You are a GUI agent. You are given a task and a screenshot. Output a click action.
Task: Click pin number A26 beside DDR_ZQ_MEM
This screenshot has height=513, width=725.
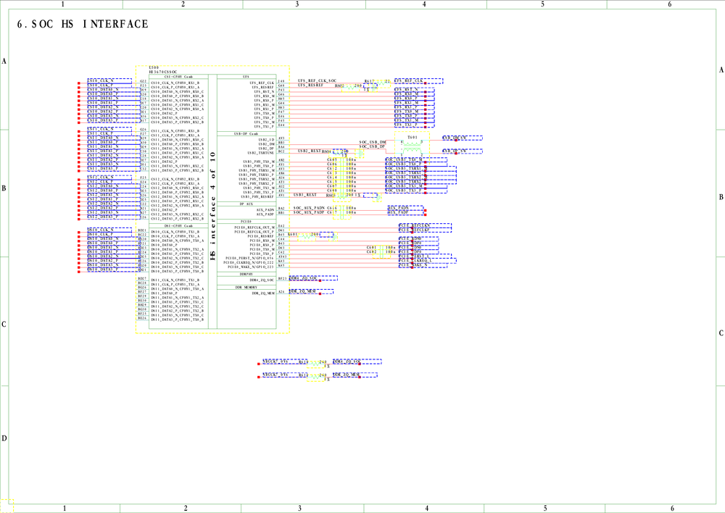(281, 291)
